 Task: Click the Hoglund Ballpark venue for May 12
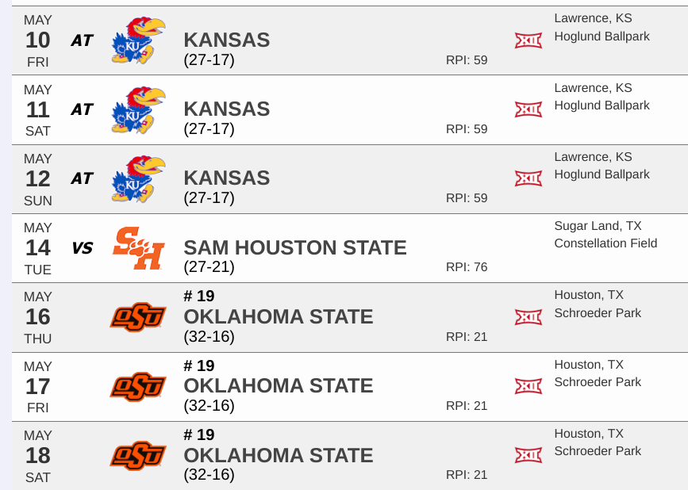coord(602,174)
